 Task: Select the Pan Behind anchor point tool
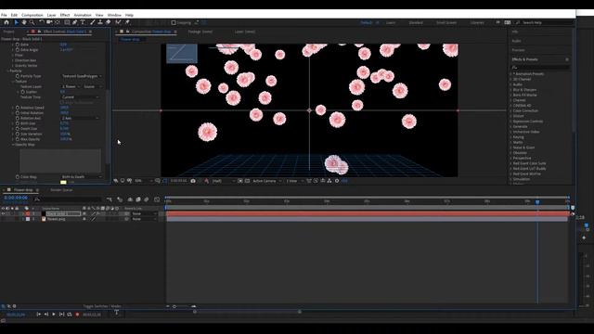click(58, 22)
